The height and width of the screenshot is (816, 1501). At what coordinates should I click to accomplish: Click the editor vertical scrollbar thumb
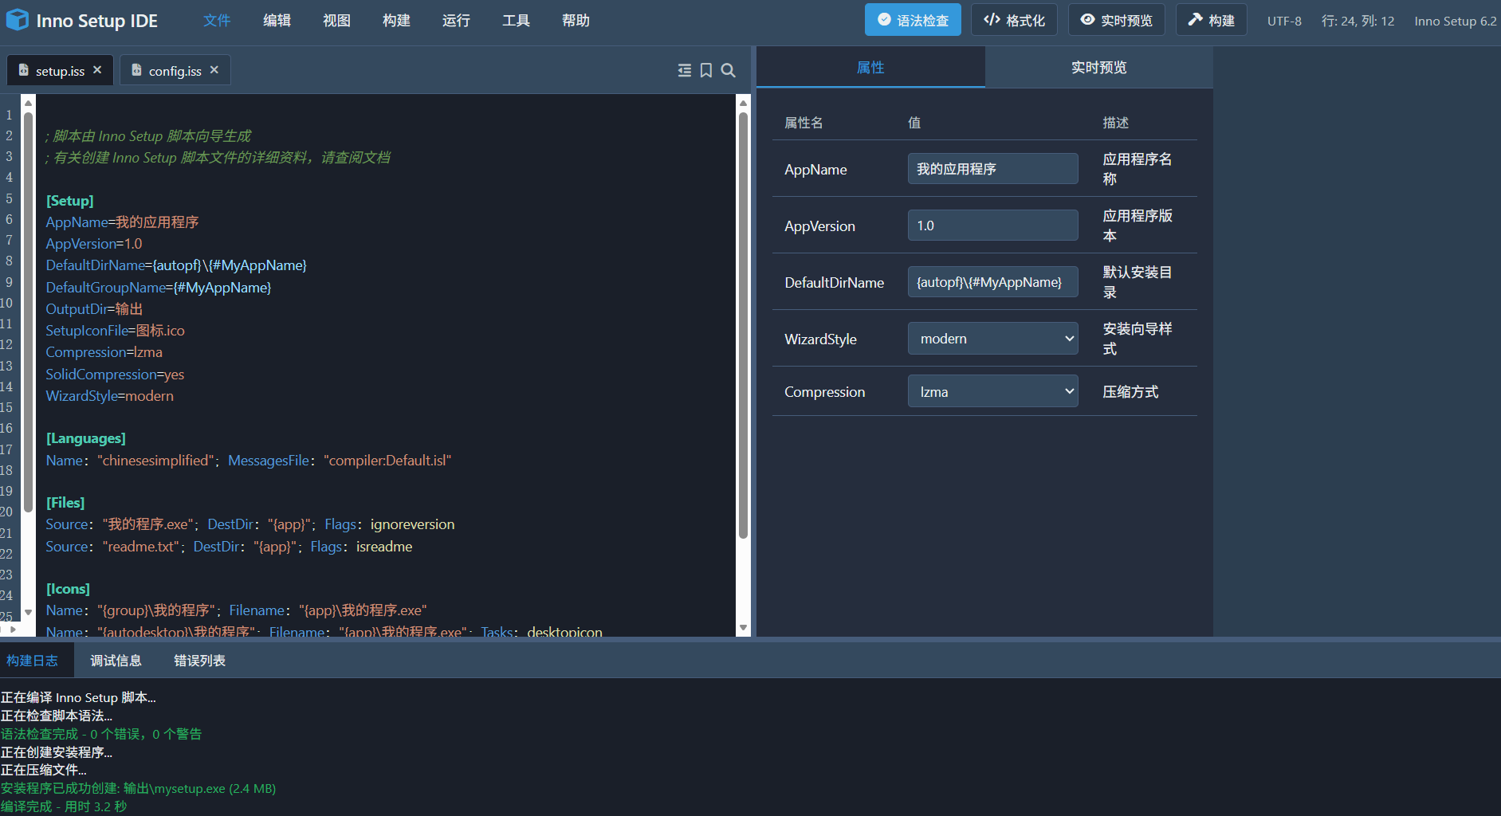[744, 325]
